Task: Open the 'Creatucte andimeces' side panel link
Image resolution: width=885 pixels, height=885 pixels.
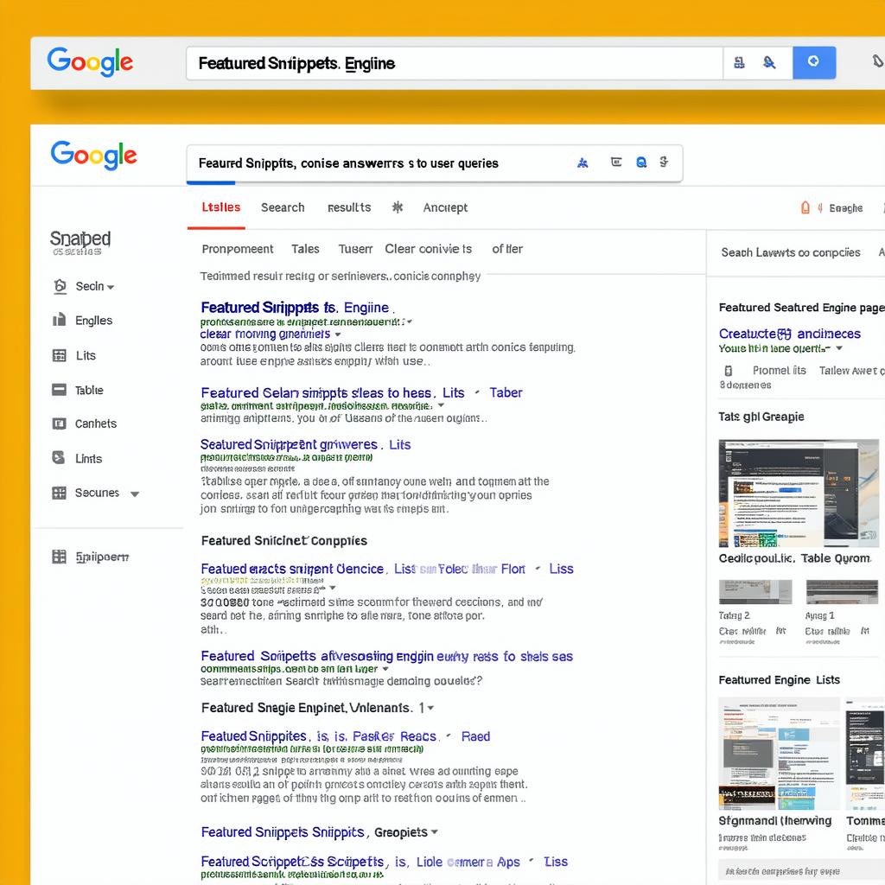Action: coord(790,334)
